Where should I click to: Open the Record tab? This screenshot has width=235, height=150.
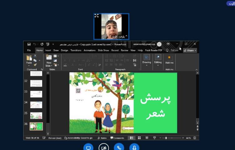[115, 51]
